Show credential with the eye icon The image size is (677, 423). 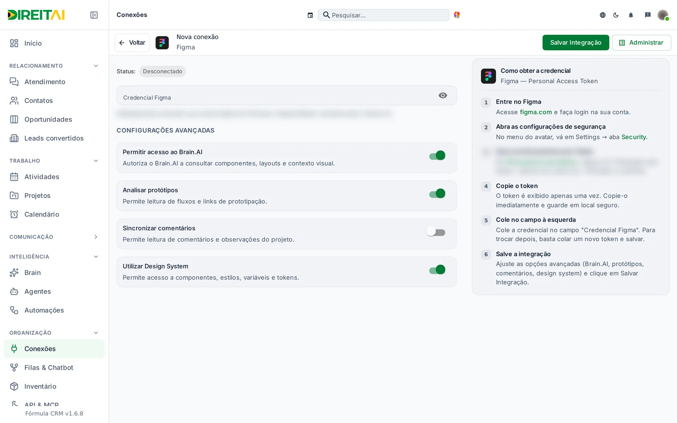[x=443, y=96]
